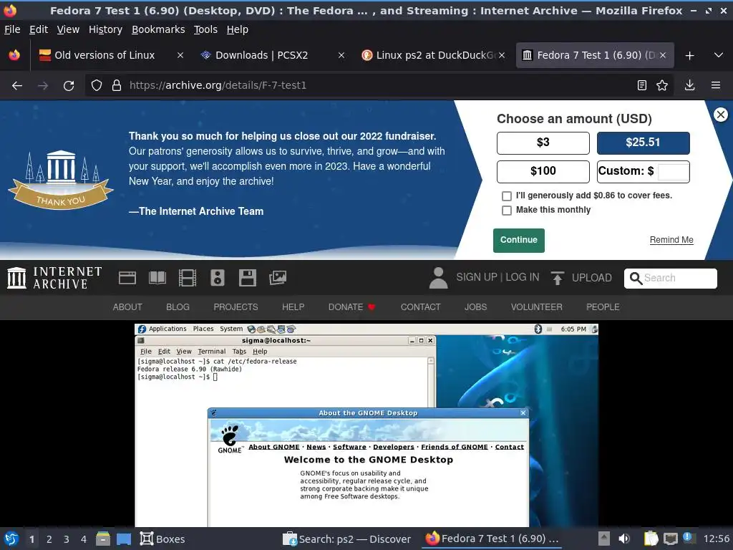Open a new tab with the plus button
The image size is (733, 550).
689,56
